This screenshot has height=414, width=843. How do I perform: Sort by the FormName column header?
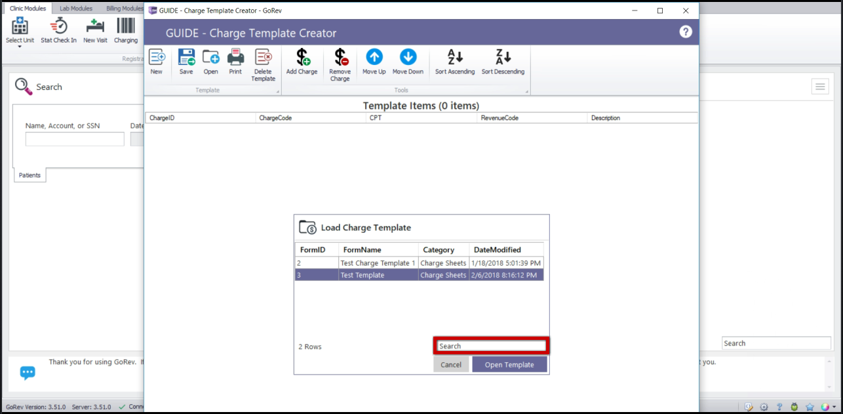[378, 249]
